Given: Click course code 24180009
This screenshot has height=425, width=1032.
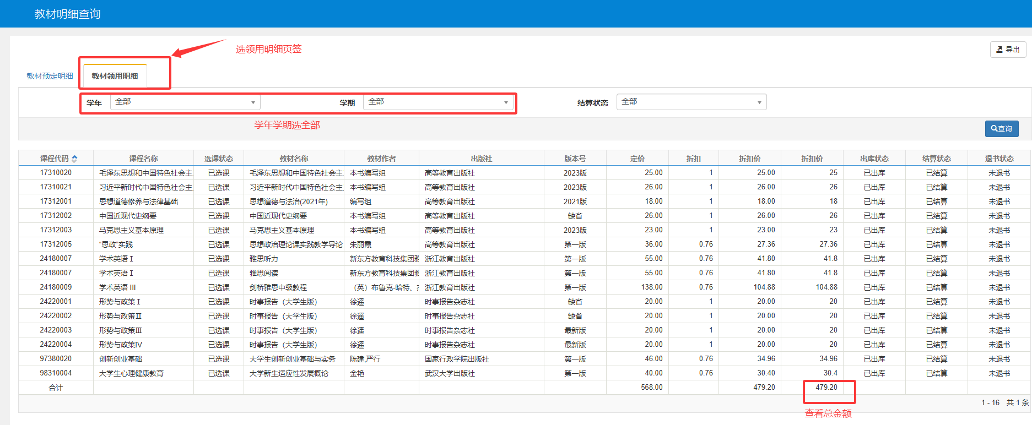Looking at the screenshot, I should tap(56, 287).
